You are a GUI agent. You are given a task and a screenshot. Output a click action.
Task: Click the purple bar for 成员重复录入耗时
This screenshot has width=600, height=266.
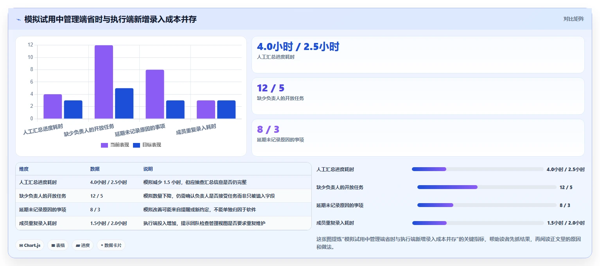coord(206,109)
